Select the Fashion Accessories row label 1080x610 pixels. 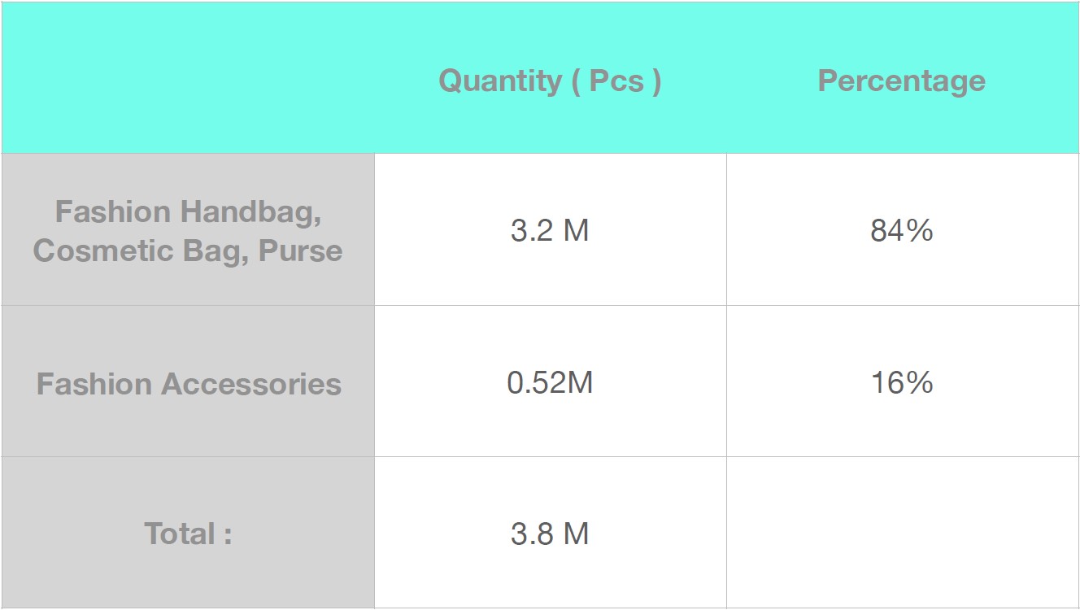click(x=189, y=383)
